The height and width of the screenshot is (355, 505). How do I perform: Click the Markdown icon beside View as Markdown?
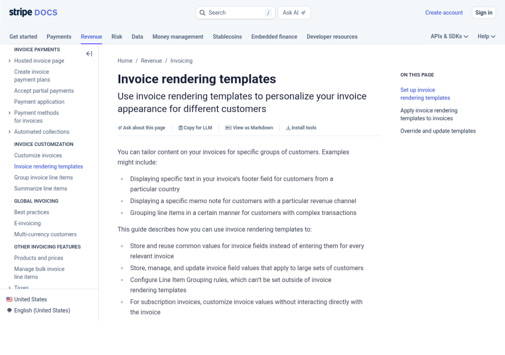point(228,128)
